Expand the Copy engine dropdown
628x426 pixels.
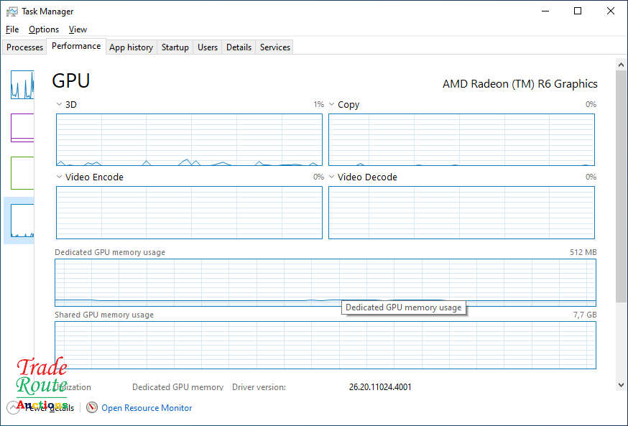(332, 105)
